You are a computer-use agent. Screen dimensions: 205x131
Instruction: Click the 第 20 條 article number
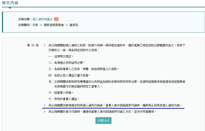click(33, 45)
